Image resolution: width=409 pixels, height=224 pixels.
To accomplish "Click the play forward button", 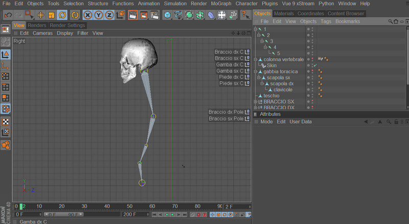I will click(x=173, y=215).
